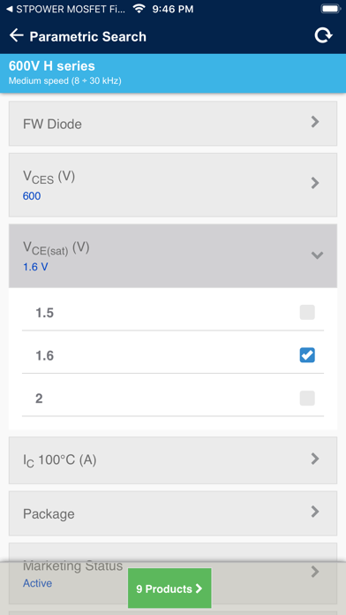Screen dimensions: 346x615
Task: Return to the STPOWER MOSFET Finder app
Action: (65, 9)
